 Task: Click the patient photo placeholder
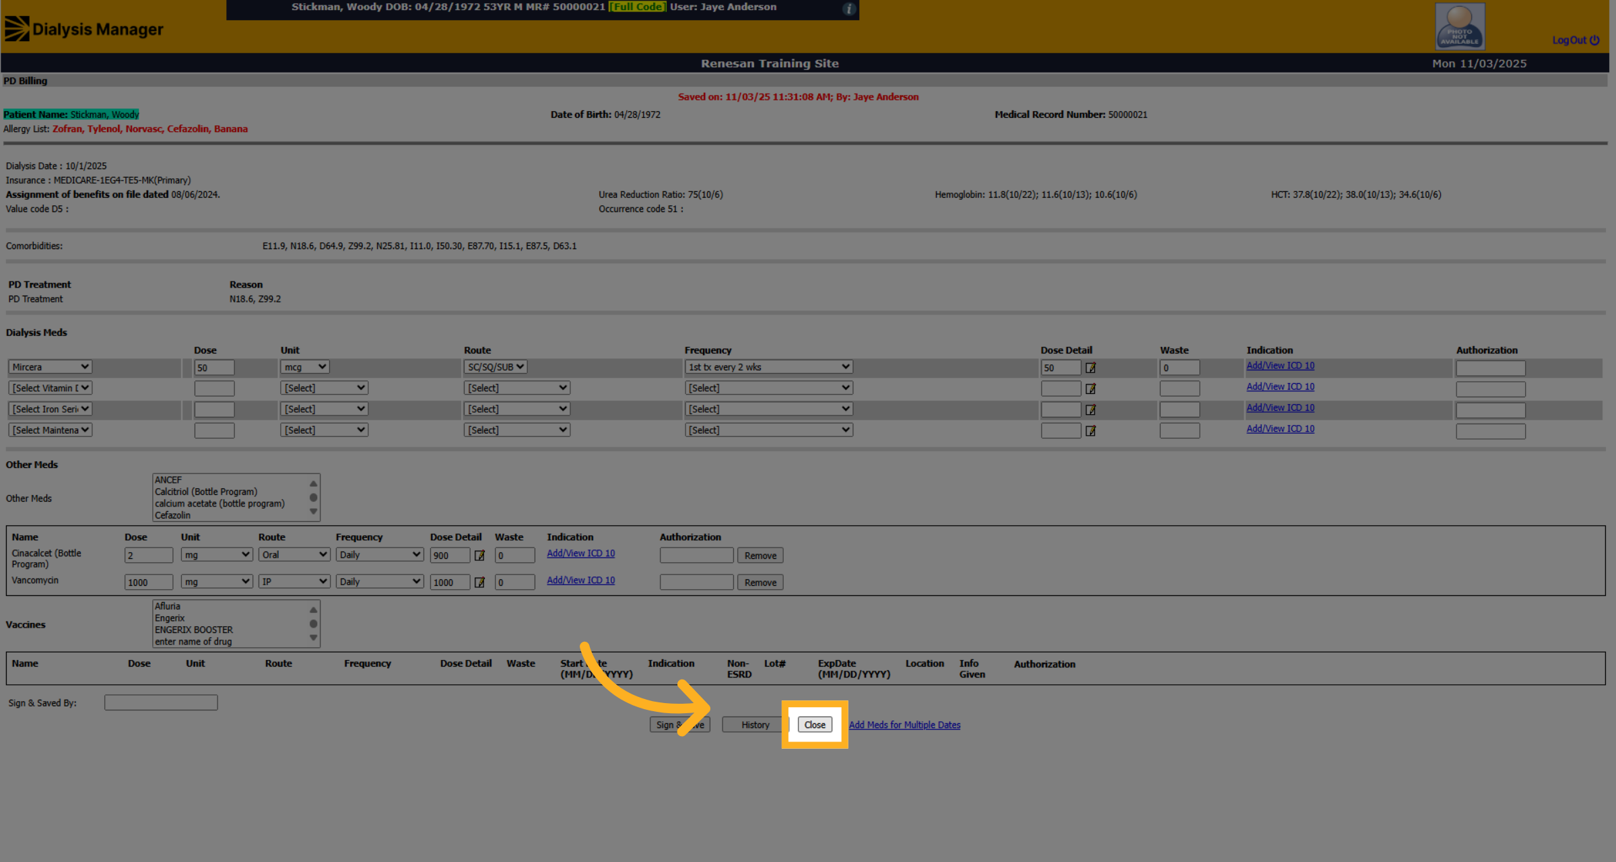point(1460,26)
